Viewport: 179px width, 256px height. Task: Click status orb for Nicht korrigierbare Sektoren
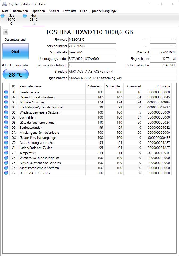click(x=6, y=168)
